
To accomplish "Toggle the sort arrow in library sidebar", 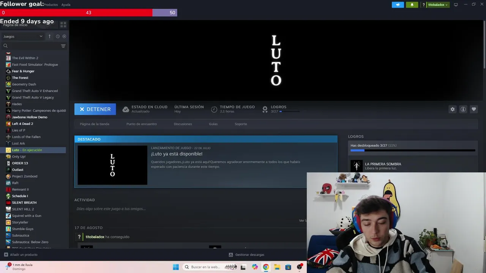I will coord(49,36).
